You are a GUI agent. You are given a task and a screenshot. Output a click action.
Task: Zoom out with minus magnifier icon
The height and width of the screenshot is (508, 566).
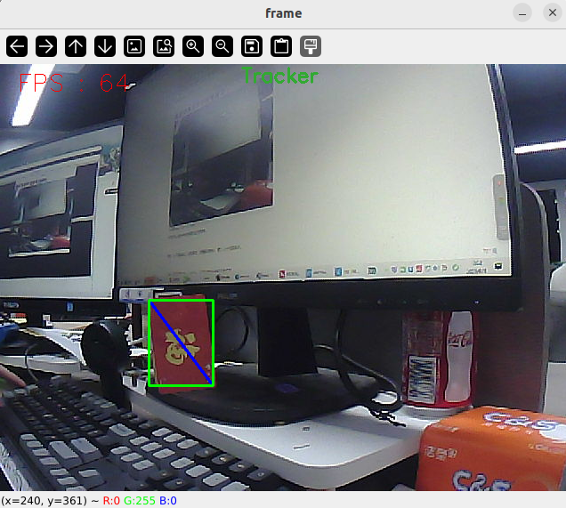[x=222, y=46]
